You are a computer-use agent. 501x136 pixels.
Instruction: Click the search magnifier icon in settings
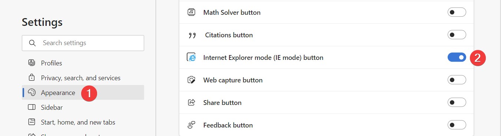(x=32, y=43)
